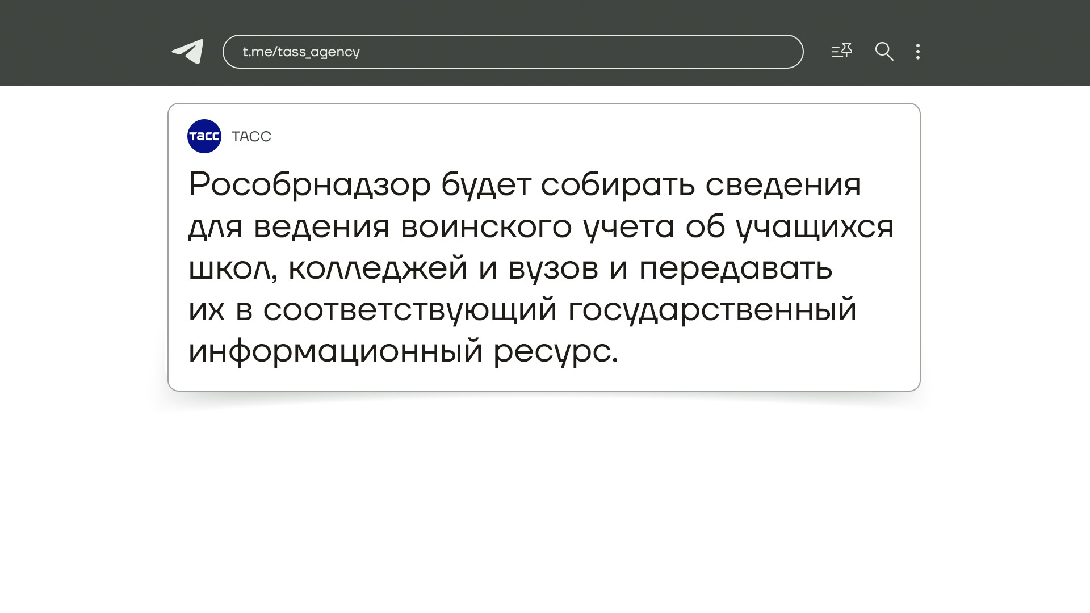Click the blue TASS channel avatar

tap(204, 136)
